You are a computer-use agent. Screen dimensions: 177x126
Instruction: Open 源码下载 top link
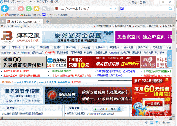click(x=140, y=26)
